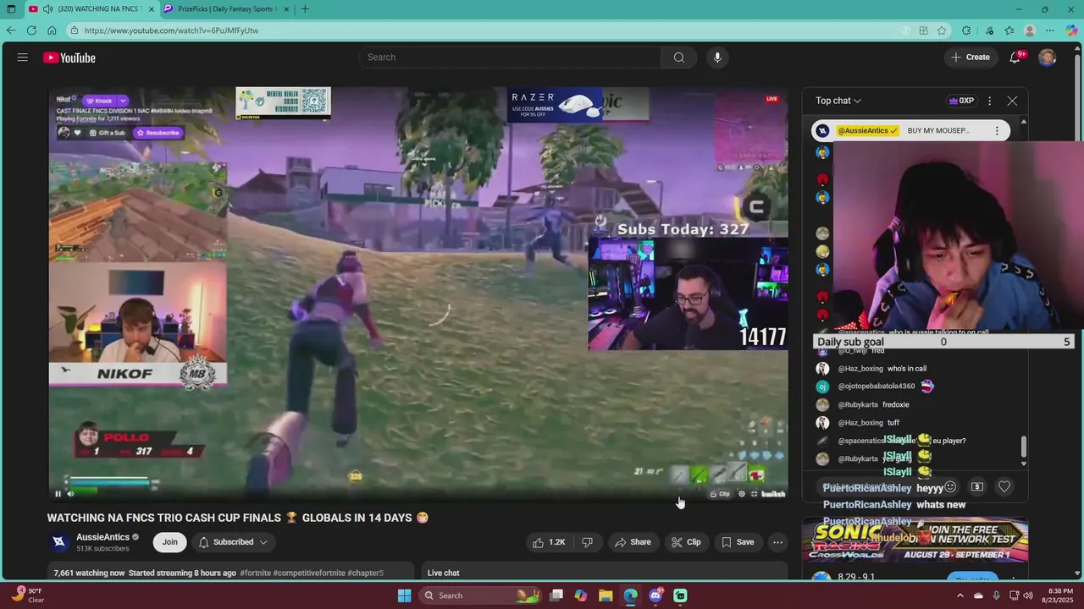
Task: Select the WATCHING NA FNCS browser tab
Action: 91,8
